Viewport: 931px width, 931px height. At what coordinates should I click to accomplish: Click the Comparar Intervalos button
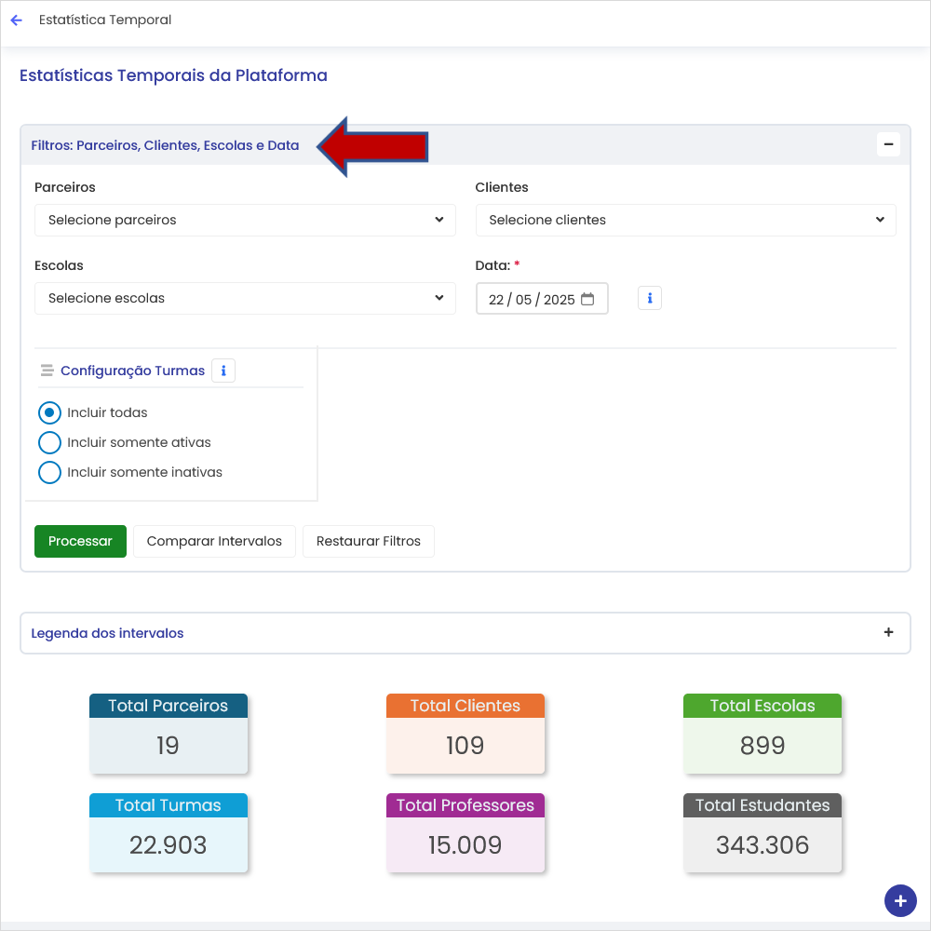point(214,541)
